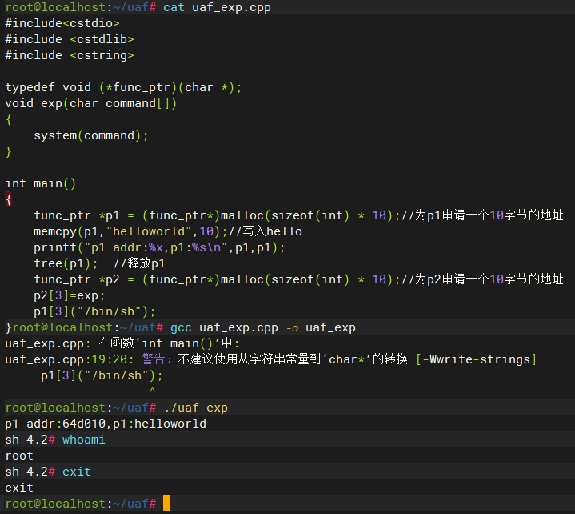Click the '#include <cstdlib>' line

(x=70, y=40)
